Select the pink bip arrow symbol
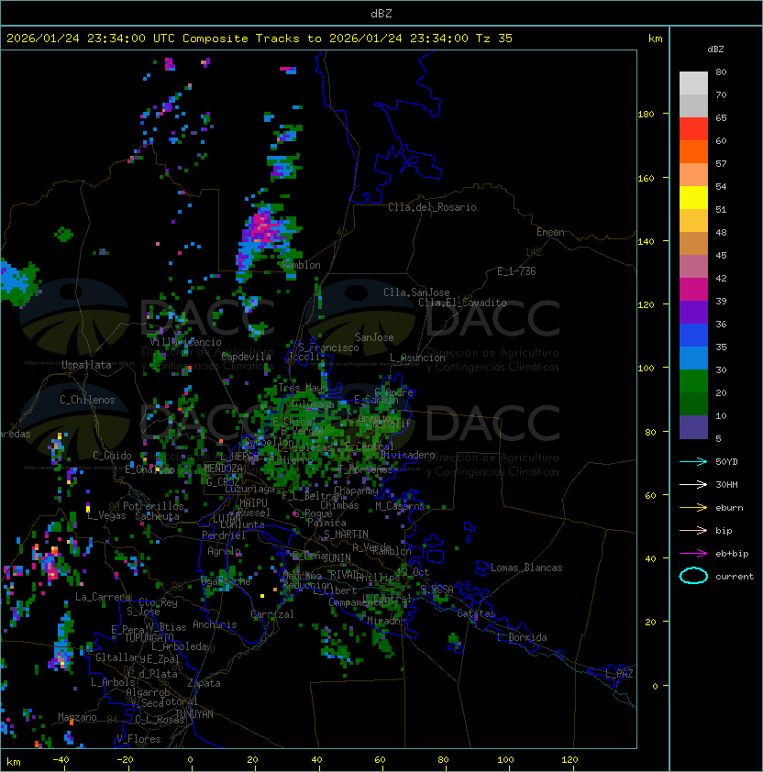The height and width of the screenshot is (772, 763). (693, 531)
